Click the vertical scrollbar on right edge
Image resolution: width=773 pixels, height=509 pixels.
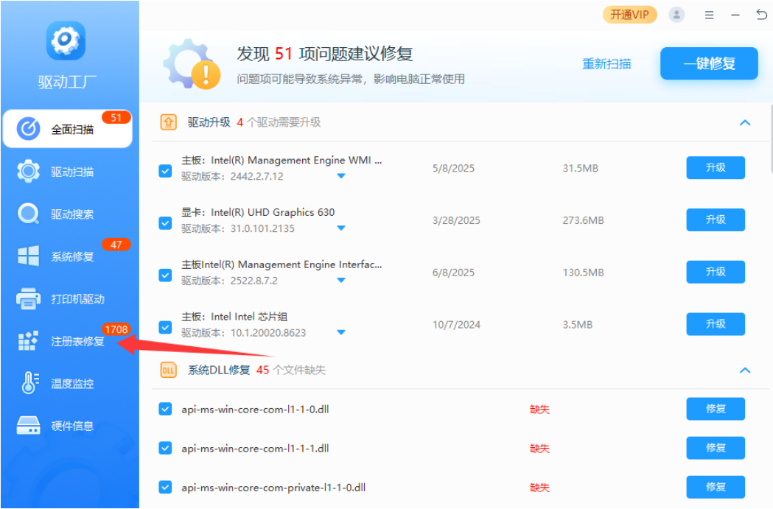click(771, 139)
